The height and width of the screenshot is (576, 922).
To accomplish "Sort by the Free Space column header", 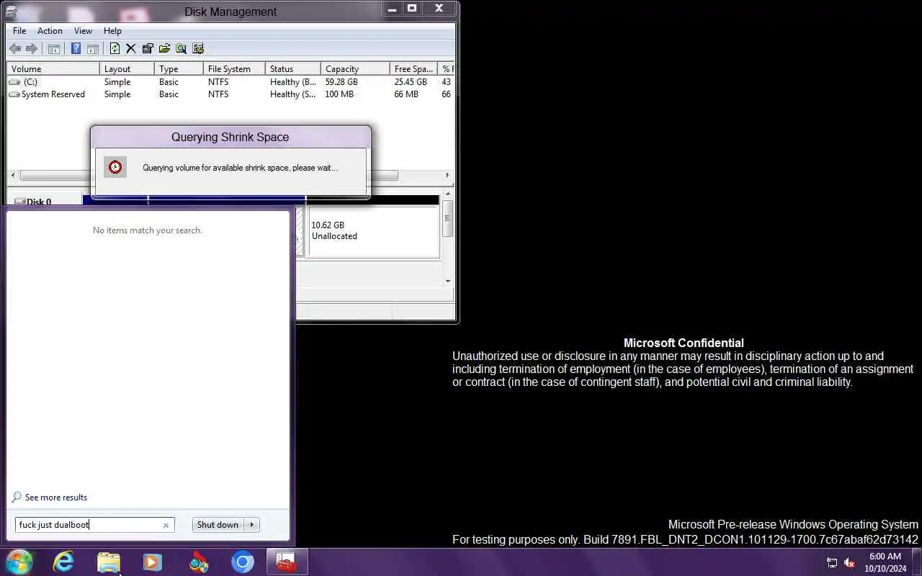I will (413, 69).
